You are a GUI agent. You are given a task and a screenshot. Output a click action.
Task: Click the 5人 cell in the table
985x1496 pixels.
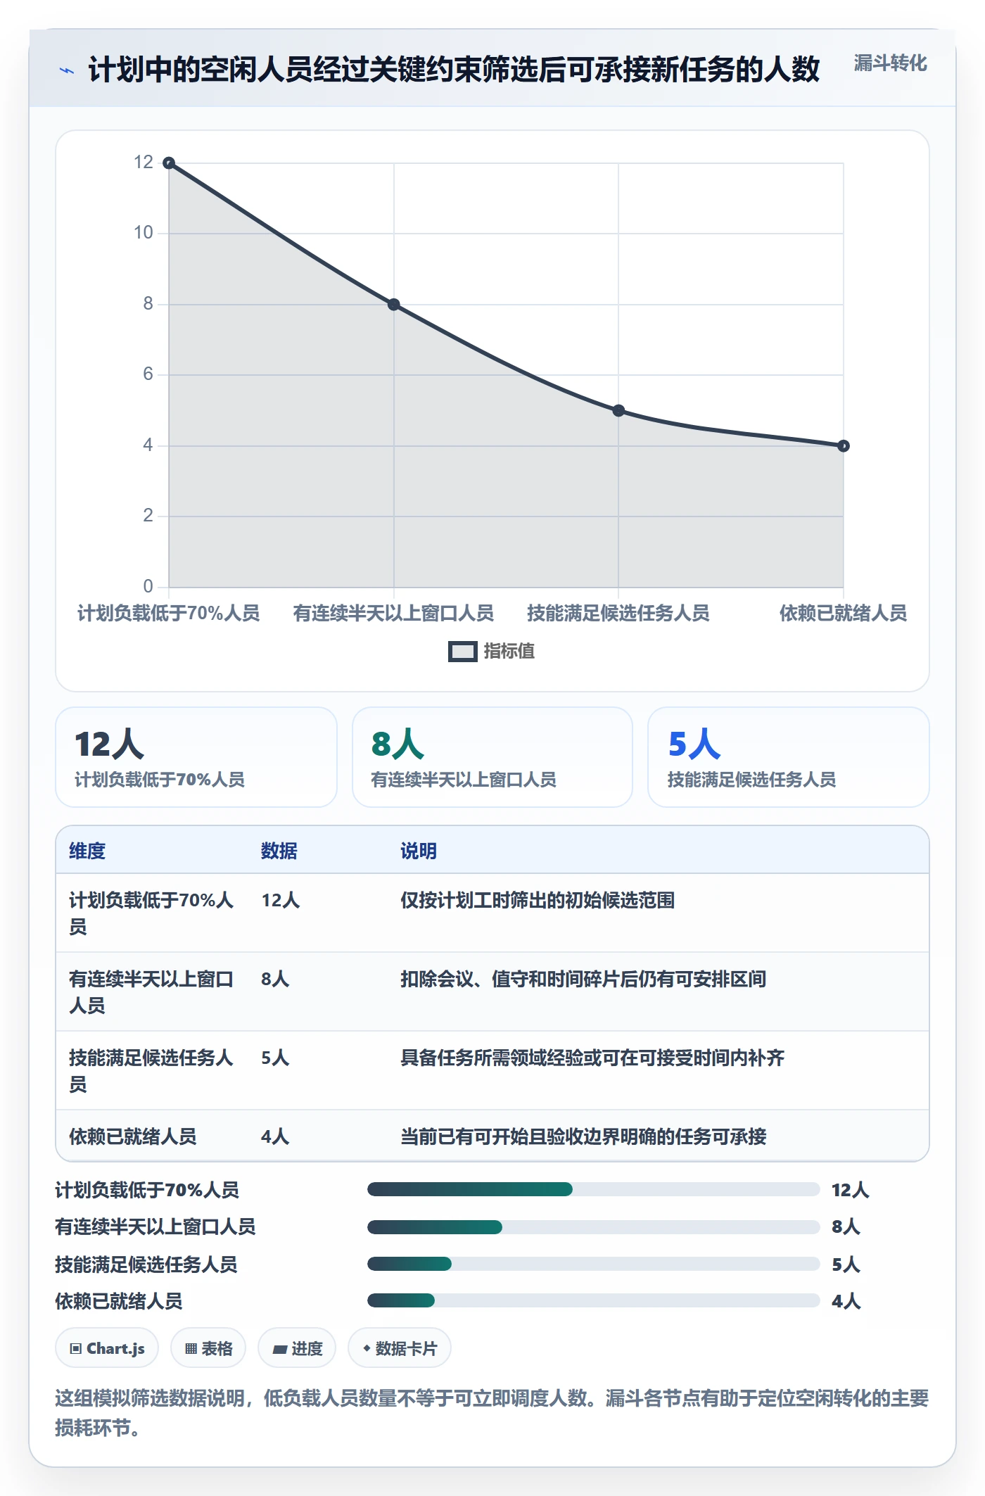click(275, 1058)
